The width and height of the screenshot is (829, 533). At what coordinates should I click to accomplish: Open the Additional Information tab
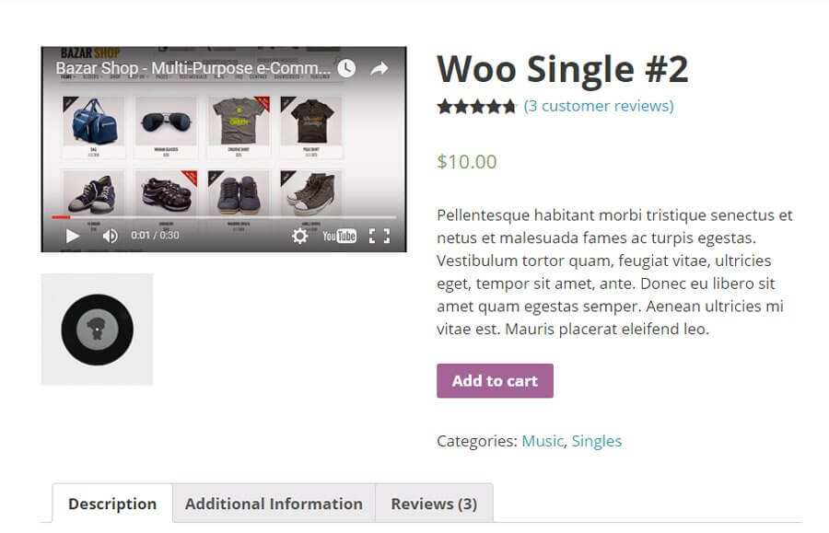pyautogui.click(x=274, y=504)
